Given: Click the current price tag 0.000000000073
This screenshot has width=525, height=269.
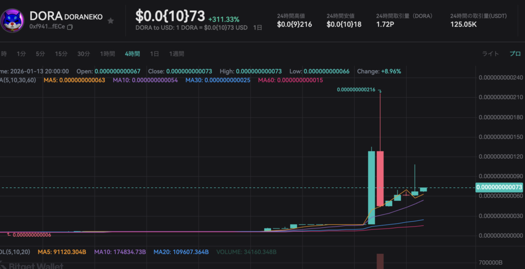Looking at the screenshot, I should coord(499,188).
